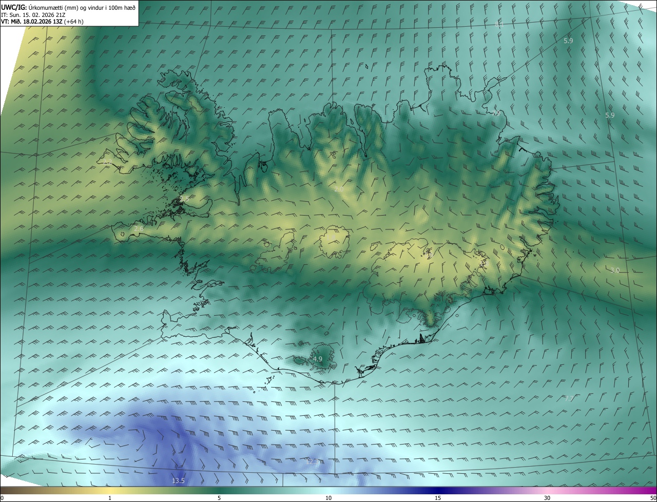Screen dimensions: 657x502
Task: Click the dark navy color above the 15 tick
Action: (438, 491)
